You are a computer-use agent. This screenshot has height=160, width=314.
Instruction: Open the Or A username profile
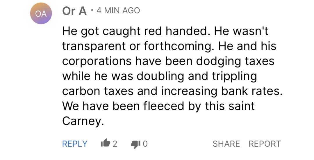coord(74,11)
